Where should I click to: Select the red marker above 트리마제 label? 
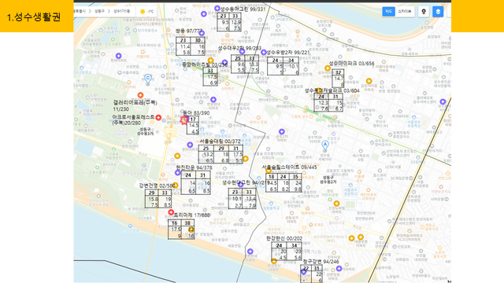pyautogui.click(x=171, y=212)
